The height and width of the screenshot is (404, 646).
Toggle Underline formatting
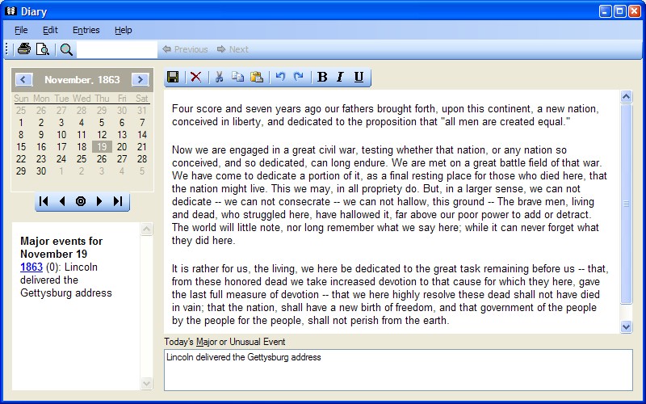(359, 78)
